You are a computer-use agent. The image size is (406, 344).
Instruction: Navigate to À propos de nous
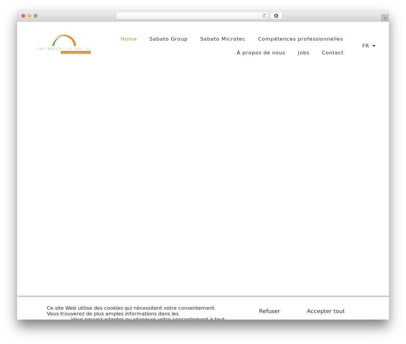coord(261,53)
